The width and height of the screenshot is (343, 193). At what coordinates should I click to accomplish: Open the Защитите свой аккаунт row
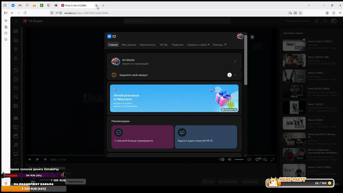(x=174, y=75)
